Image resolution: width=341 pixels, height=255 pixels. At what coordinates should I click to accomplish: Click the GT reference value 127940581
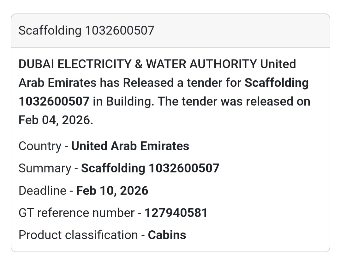[176, 213]
